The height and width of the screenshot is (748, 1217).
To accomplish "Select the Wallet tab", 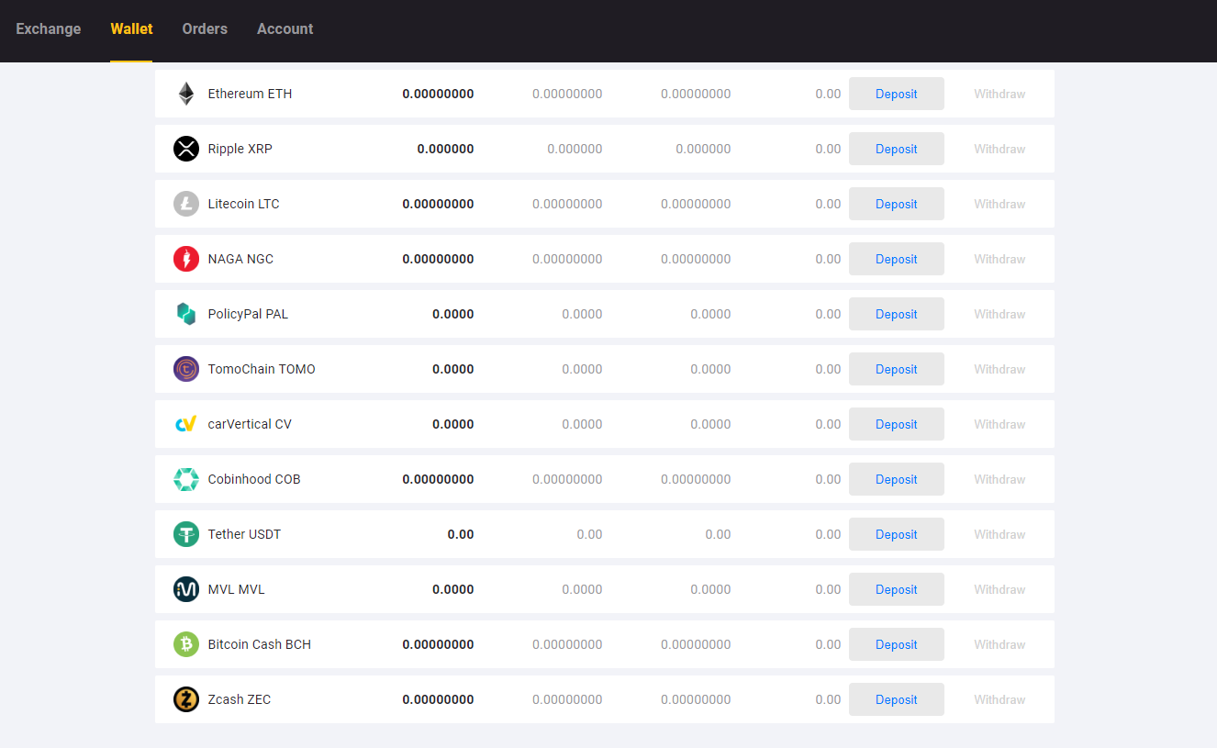I will coord(131,28).
